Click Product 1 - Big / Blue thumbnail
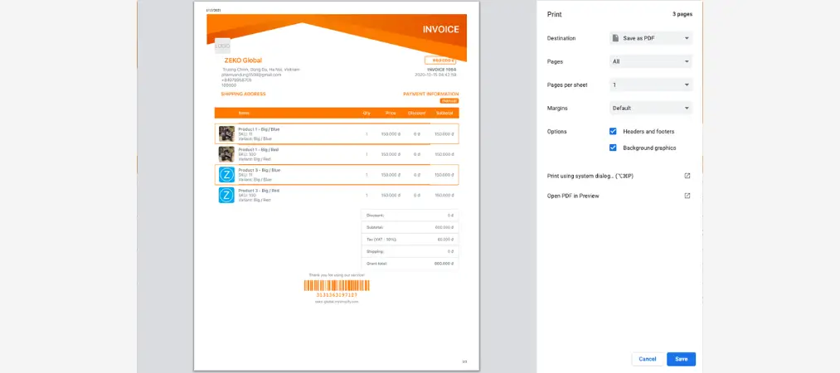 [226, 133]
